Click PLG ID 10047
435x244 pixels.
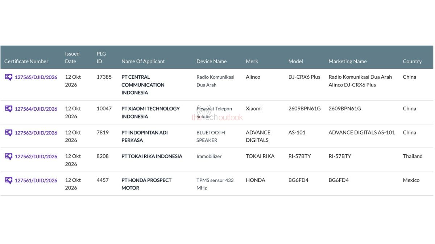tap(104, 108)
